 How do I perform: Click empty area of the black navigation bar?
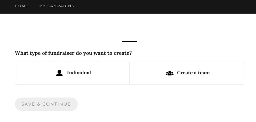coord(163,7)
